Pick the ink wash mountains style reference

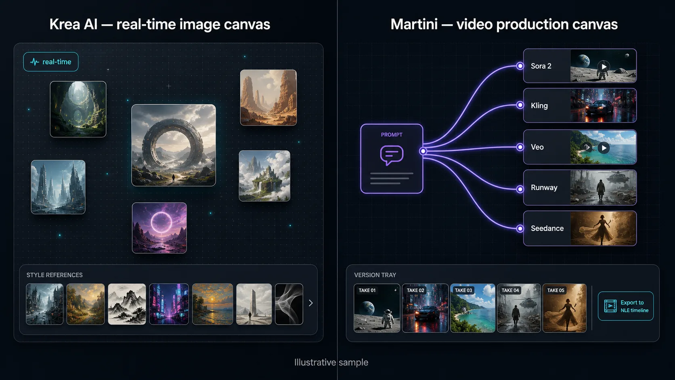pos(127,304)
